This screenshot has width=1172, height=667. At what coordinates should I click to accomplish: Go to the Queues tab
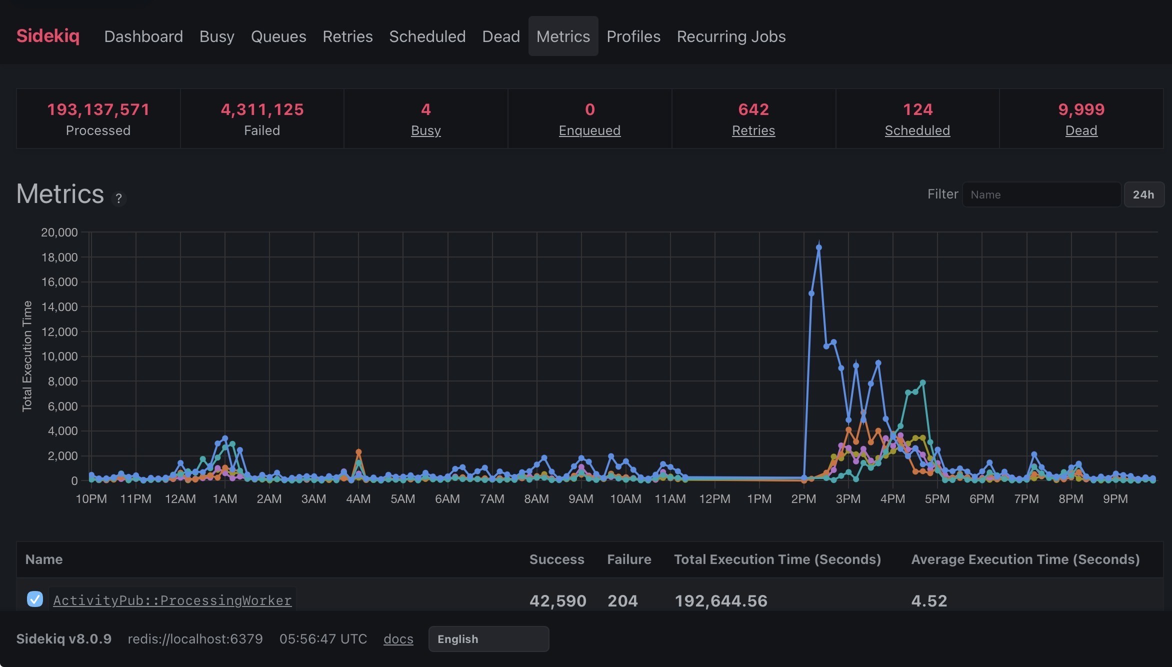pos(278,36)
